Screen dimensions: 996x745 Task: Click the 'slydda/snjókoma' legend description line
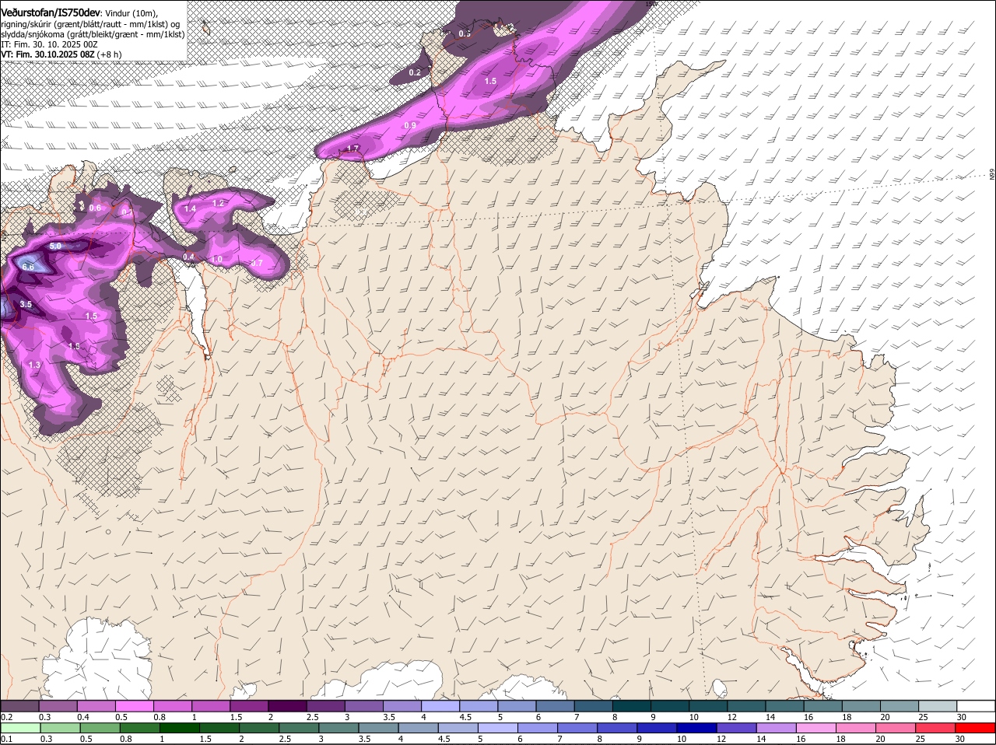[93, 34]
